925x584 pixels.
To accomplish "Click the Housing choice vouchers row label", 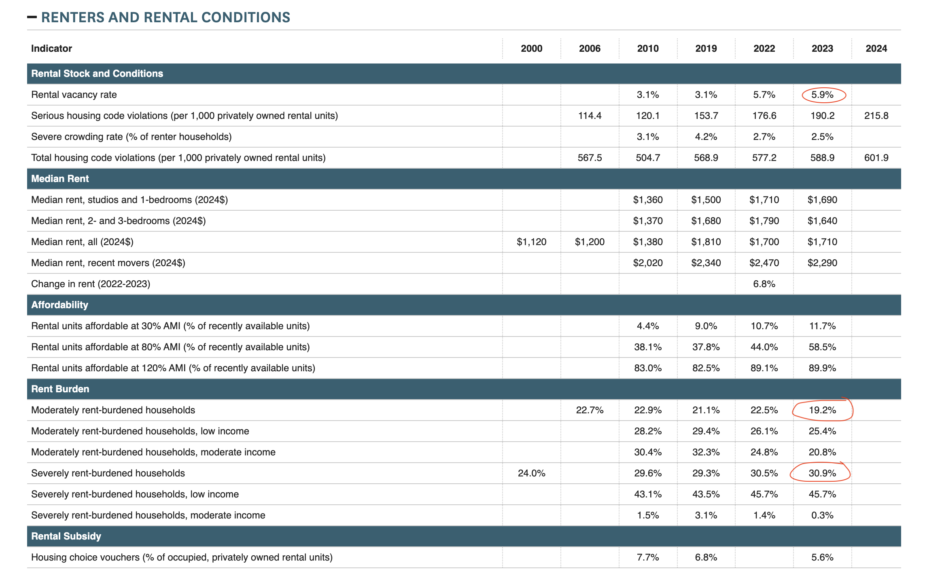I will coord(182,557).
